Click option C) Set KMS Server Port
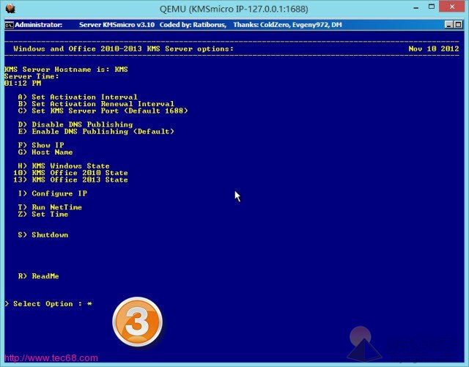Viewport: 469px width, 367px height. coord(103,111)
